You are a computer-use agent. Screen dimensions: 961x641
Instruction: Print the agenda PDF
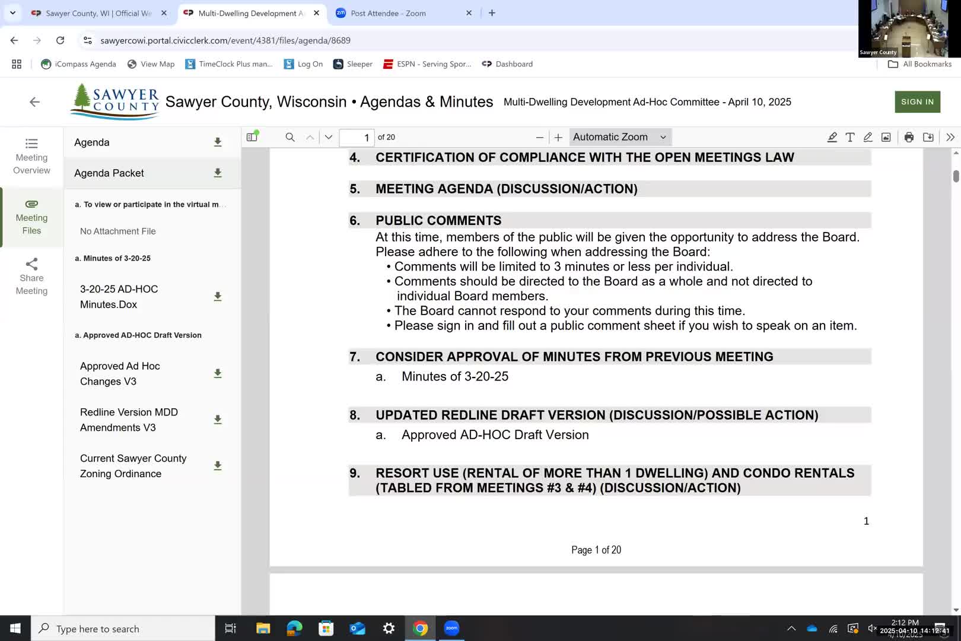[x=909, y=137]
